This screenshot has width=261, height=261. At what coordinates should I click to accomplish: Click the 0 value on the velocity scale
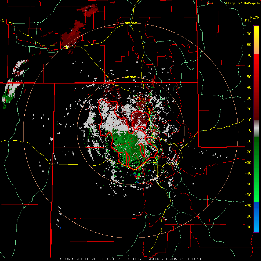pyautogui.click(x=250, y=130)
